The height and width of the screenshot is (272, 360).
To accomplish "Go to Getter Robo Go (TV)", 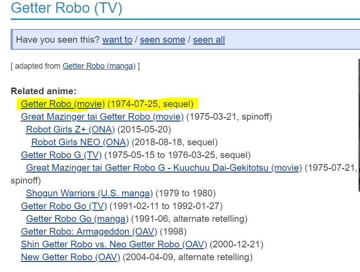I will click(x=64, y=206).
